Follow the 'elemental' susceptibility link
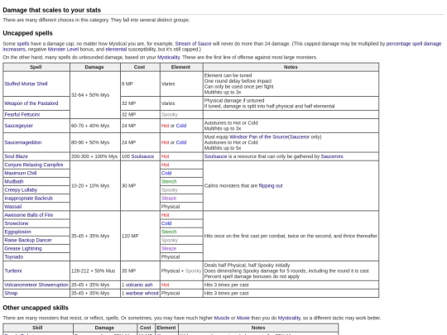Viewport: 447px width, 335px height. (x=116, y=50)
